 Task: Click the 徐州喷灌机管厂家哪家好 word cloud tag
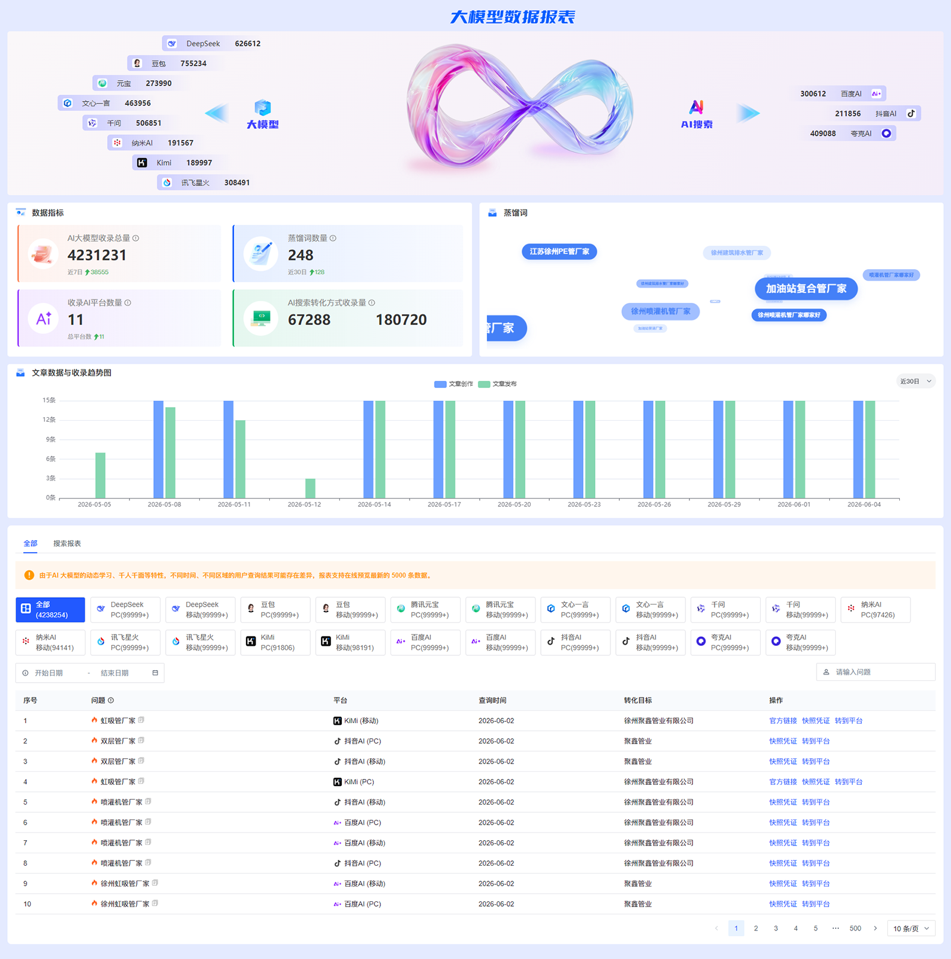(x=789, y=315)
